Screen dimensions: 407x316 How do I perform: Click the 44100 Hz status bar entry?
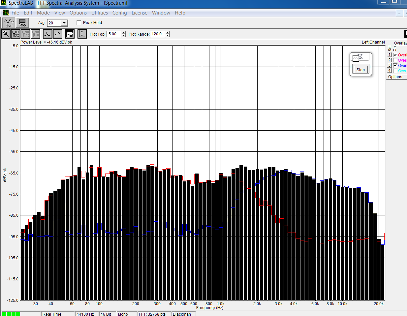(x=87, y=314)
